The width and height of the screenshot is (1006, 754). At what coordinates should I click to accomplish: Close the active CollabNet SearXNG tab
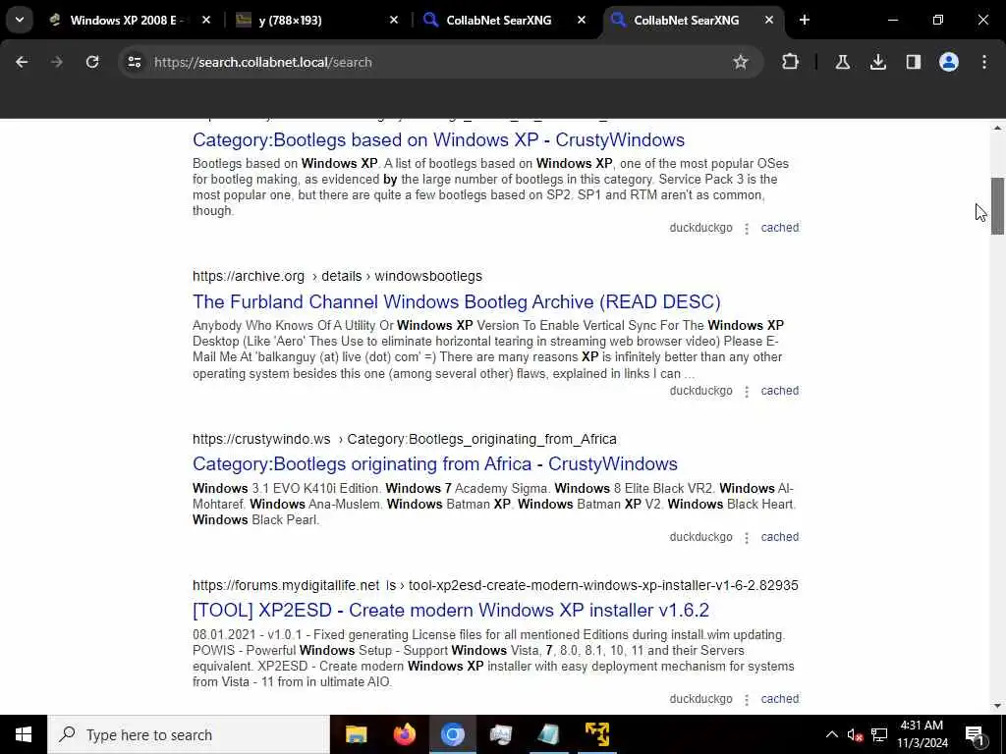[768, 20]
